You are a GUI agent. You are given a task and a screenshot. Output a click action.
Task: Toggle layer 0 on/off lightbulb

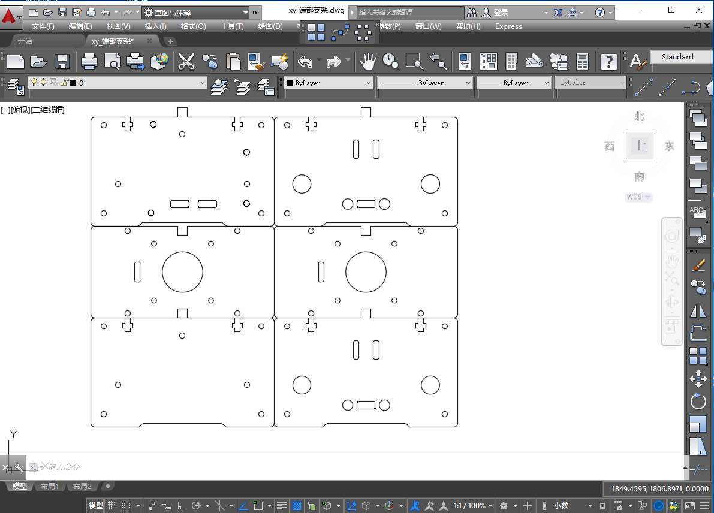click(34, 82)
